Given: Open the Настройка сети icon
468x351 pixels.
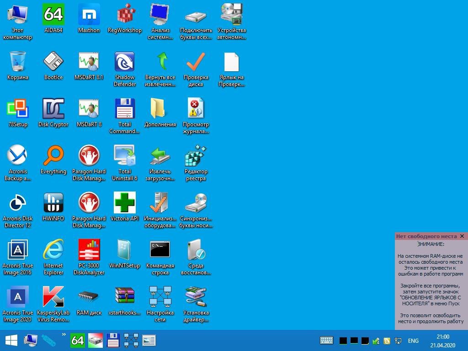Looking at the screenshot, I should coord(160,304).
